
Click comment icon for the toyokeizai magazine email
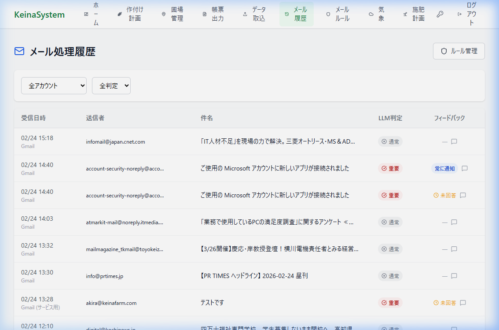[454, 249]
